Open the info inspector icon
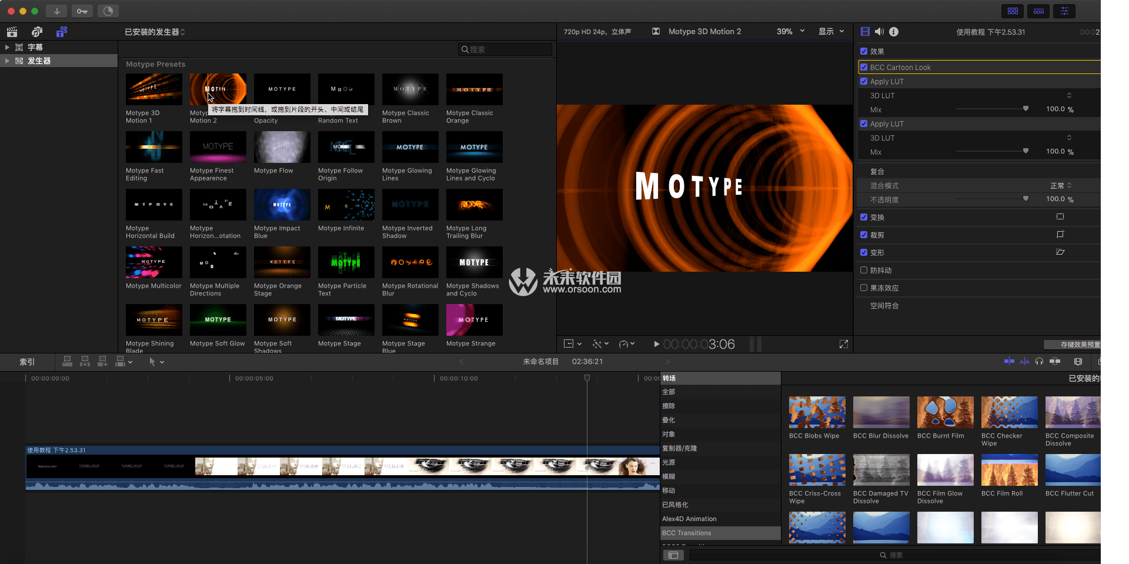Screen dimensions: 1129x564 click(894, 32)
